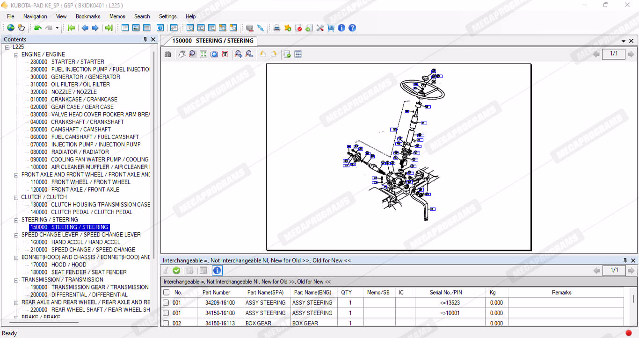Click the binoculars find icon
This screenshot has width=639, height=338.
coord(168,54)
